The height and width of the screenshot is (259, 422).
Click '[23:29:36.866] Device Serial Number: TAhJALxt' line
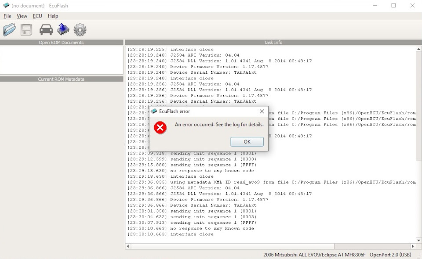click(x=192, y=205)
